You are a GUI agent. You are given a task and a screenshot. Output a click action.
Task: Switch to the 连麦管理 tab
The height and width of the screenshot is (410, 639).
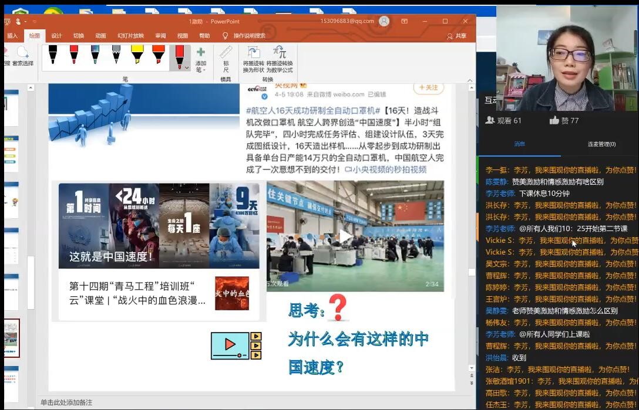pos(601,144)
